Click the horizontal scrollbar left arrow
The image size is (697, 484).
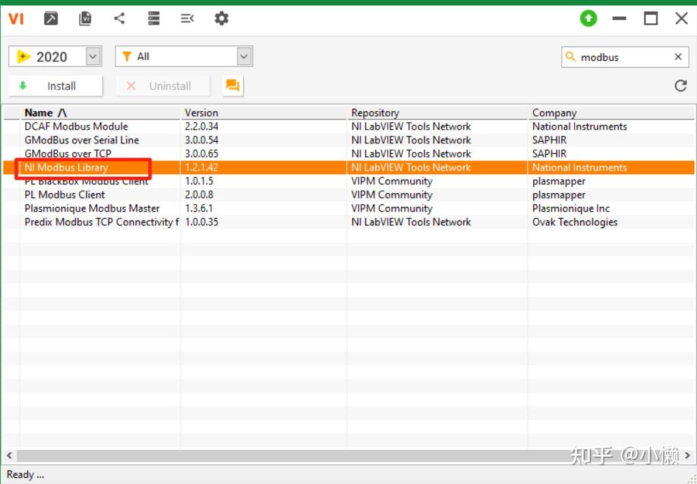coord(9,455)
